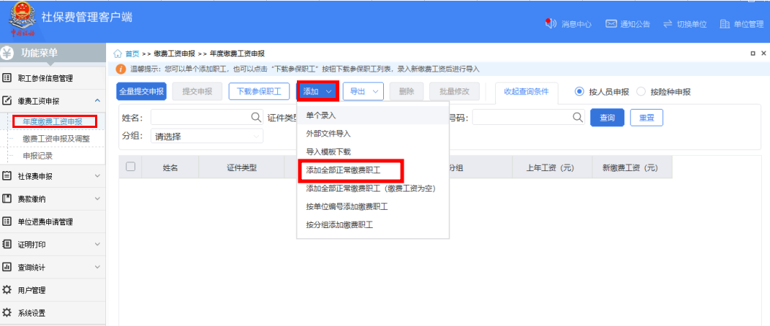770x326 pixels.
Task: Click the blue 查询 button
Action: [x=607, y=118]
